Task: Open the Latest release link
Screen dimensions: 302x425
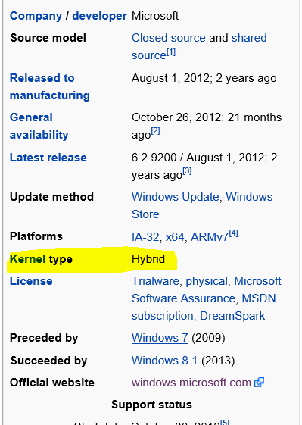Action: [x=48, y=158]
